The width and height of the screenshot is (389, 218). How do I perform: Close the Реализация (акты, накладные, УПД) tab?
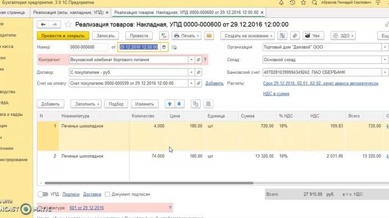(107, 12)
